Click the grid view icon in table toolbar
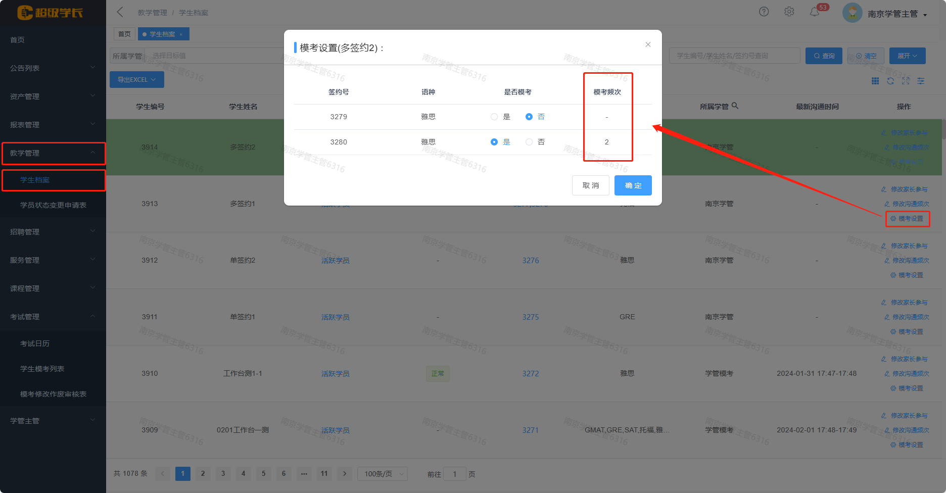The width and height of the screenshot is (946, 493). (875, 81)
